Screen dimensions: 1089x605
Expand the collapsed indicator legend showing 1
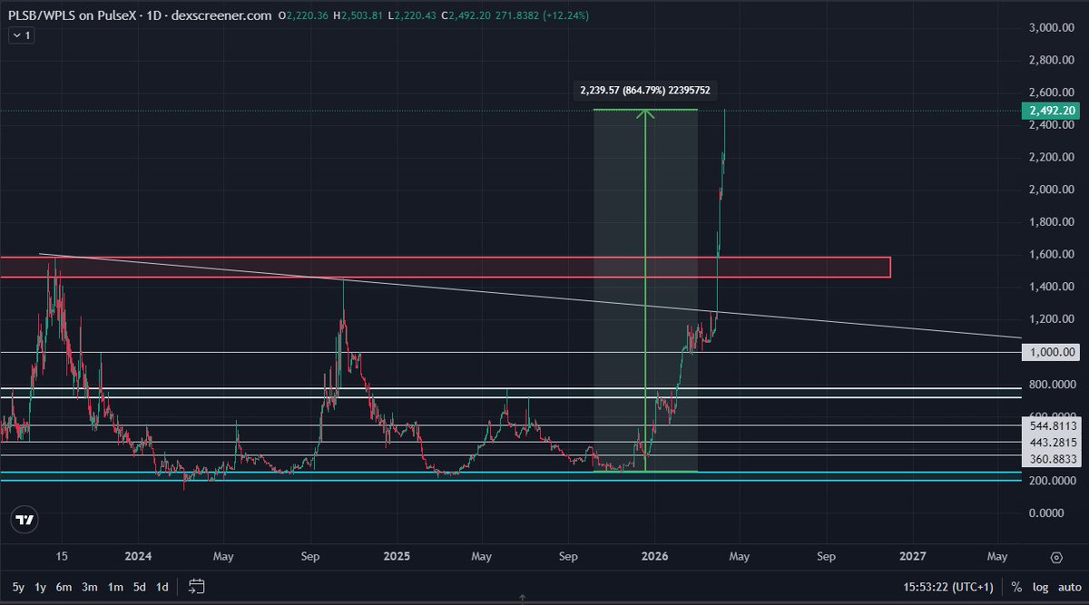point(21,35)
